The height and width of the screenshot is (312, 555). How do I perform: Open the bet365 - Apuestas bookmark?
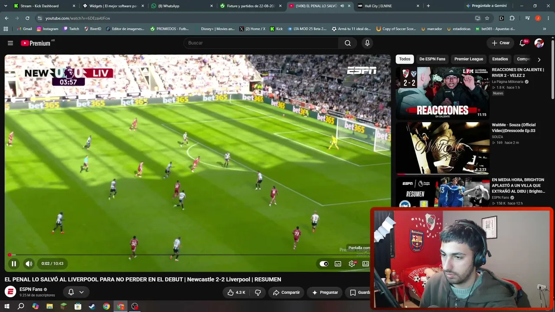[495, 29]
